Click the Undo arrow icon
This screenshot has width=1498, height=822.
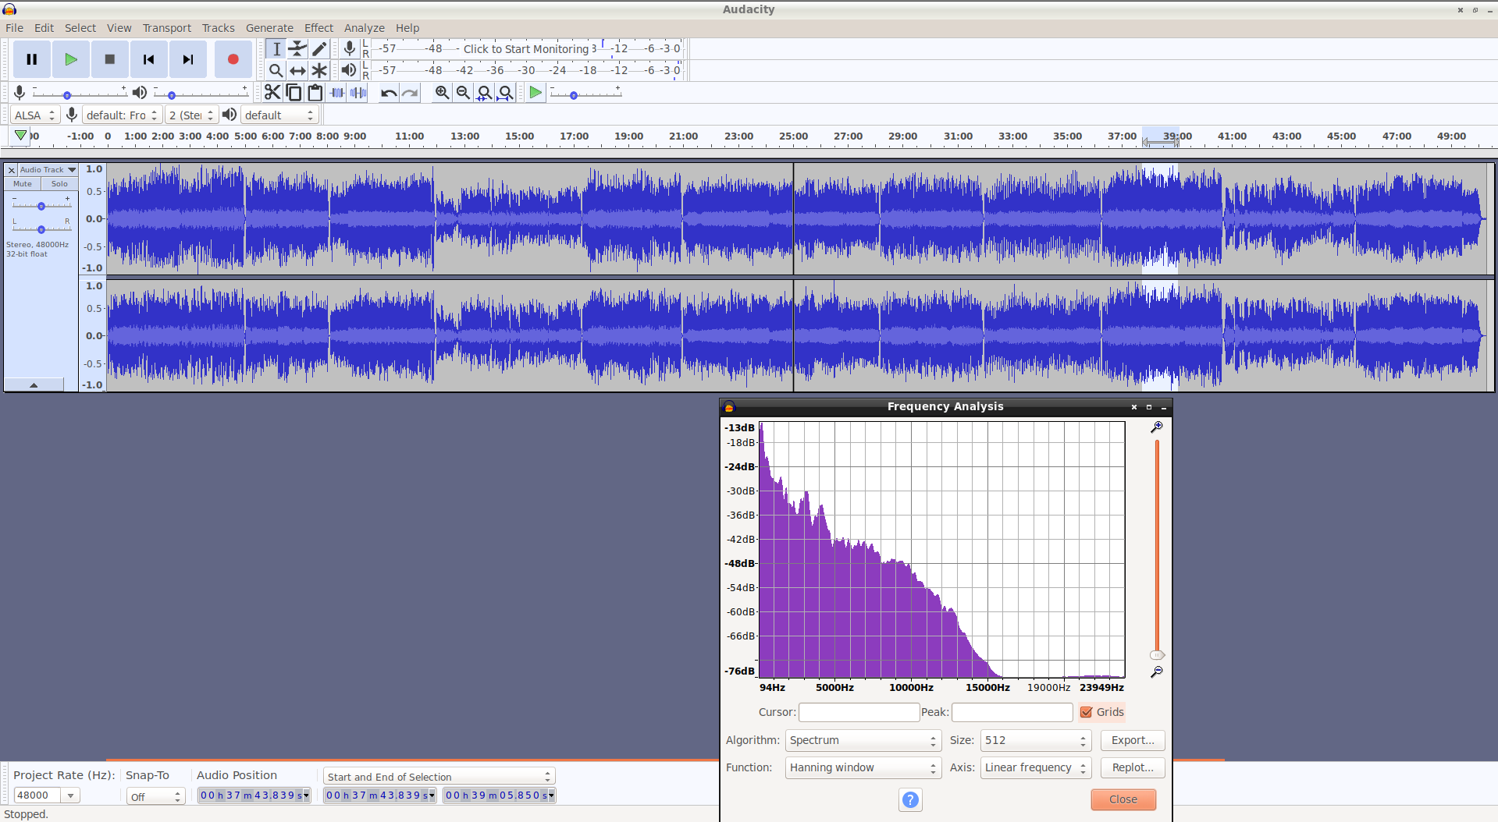click(x=389, y=93)
